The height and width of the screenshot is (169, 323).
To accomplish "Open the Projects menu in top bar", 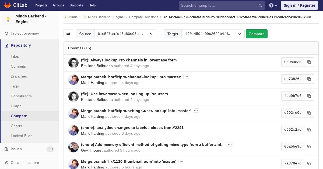I will [41, 5].
